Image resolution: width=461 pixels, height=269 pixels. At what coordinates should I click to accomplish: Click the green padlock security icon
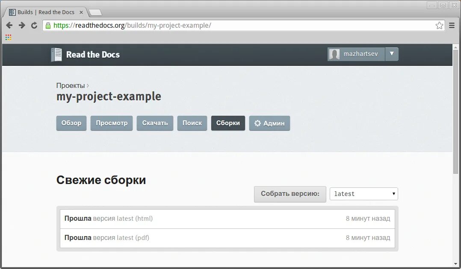point(48,26)
